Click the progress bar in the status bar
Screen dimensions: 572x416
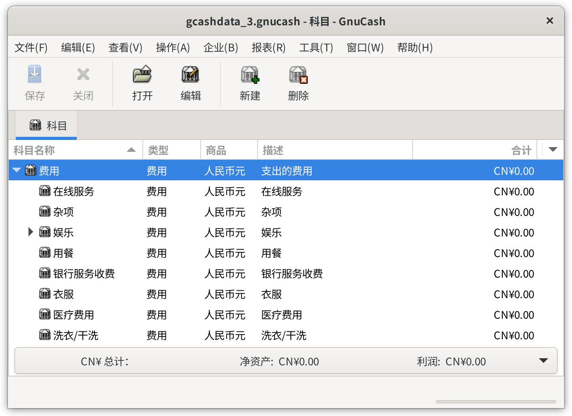pyautogui.click(x=496, y=402)
